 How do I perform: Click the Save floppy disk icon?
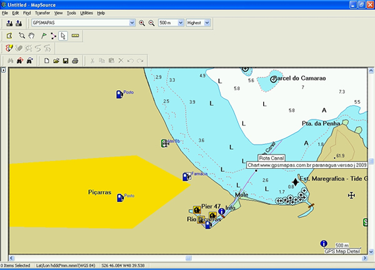coord(65,61)
